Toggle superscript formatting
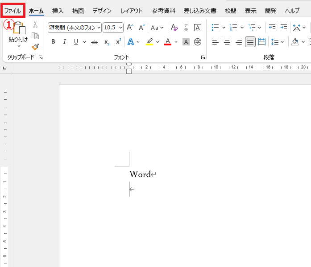Viewport: 311px width, 267px height. [x=118, y=41]
